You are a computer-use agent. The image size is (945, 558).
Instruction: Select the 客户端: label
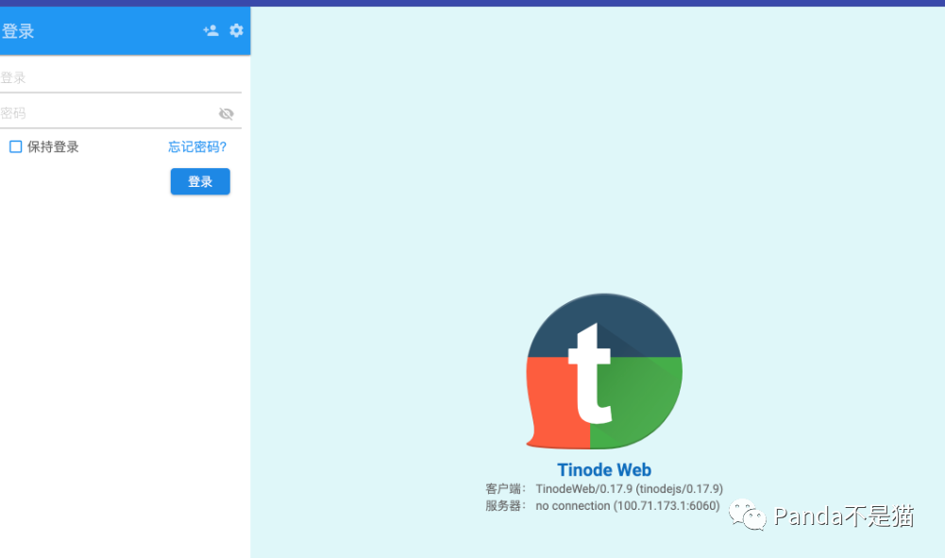[x=506, y=489]
